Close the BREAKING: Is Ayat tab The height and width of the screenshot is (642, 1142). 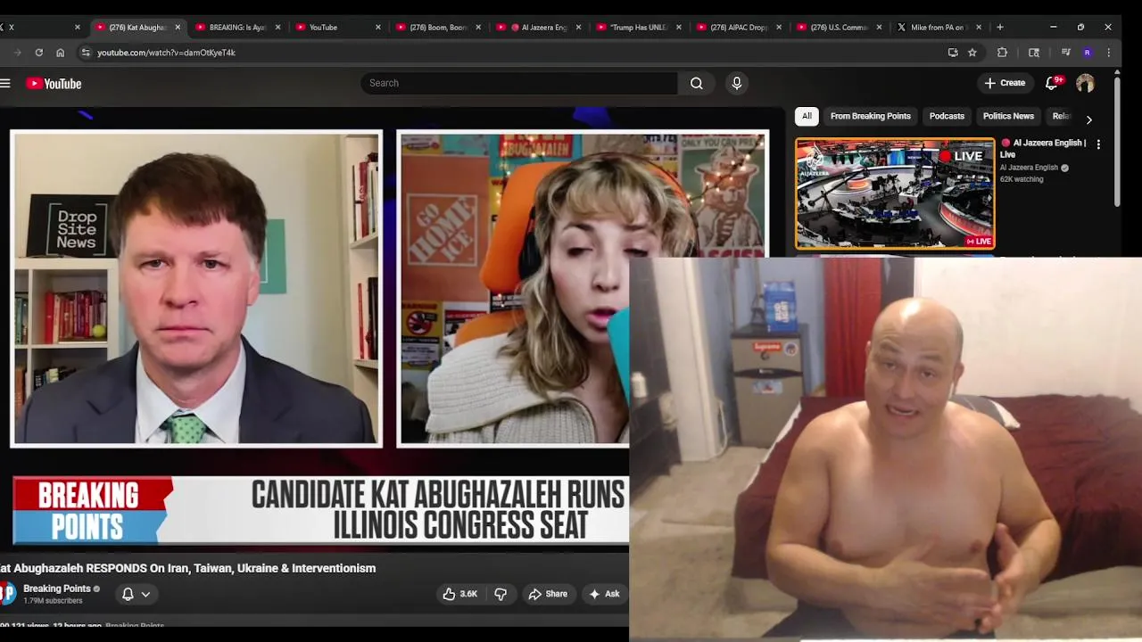pyautogui.click(x=277, y=27)
